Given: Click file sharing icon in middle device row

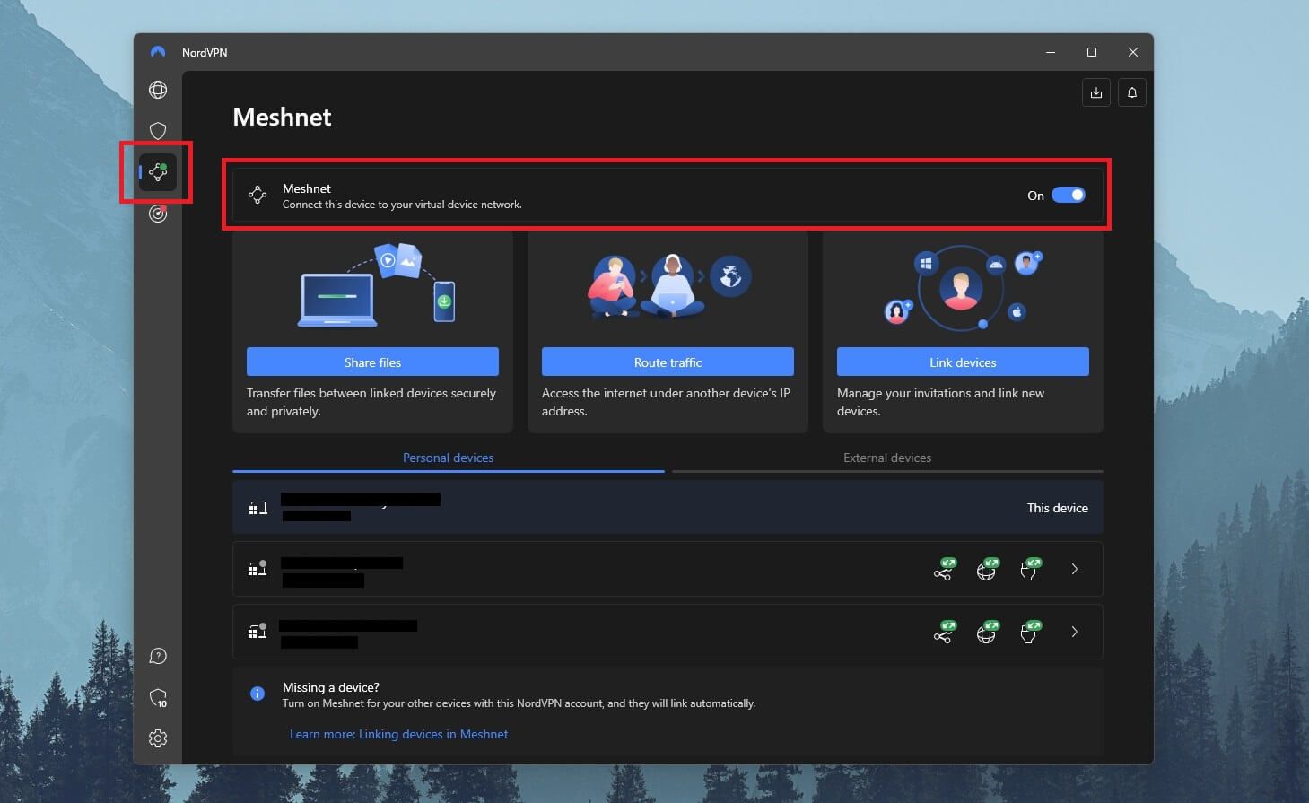Looking at the screenshot, I should [x=944, y=569].
